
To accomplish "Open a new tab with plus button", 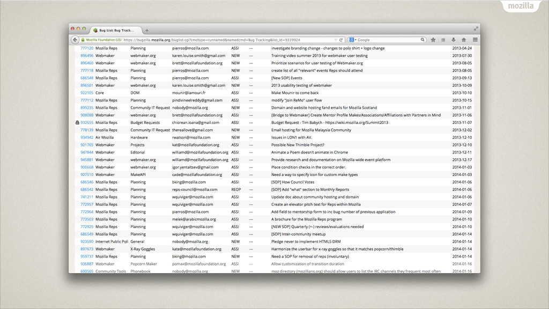I will (147, 31).
